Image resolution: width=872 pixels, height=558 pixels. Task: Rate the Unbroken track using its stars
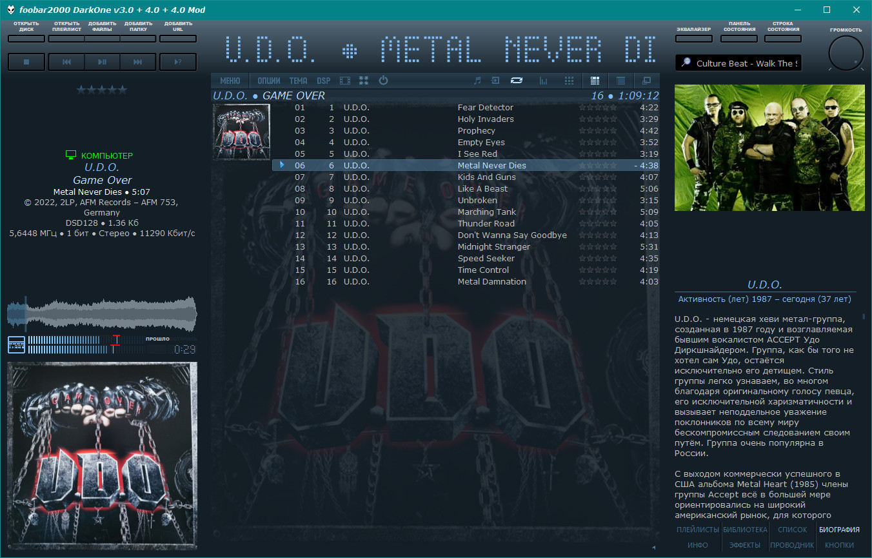point(598,201)
